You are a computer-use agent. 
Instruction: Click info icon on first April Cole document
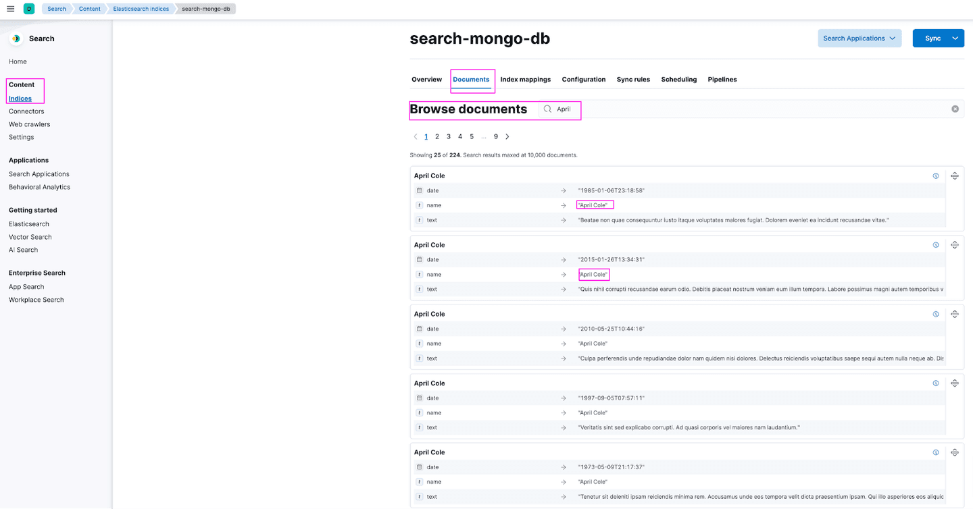(x=936, y=176)
